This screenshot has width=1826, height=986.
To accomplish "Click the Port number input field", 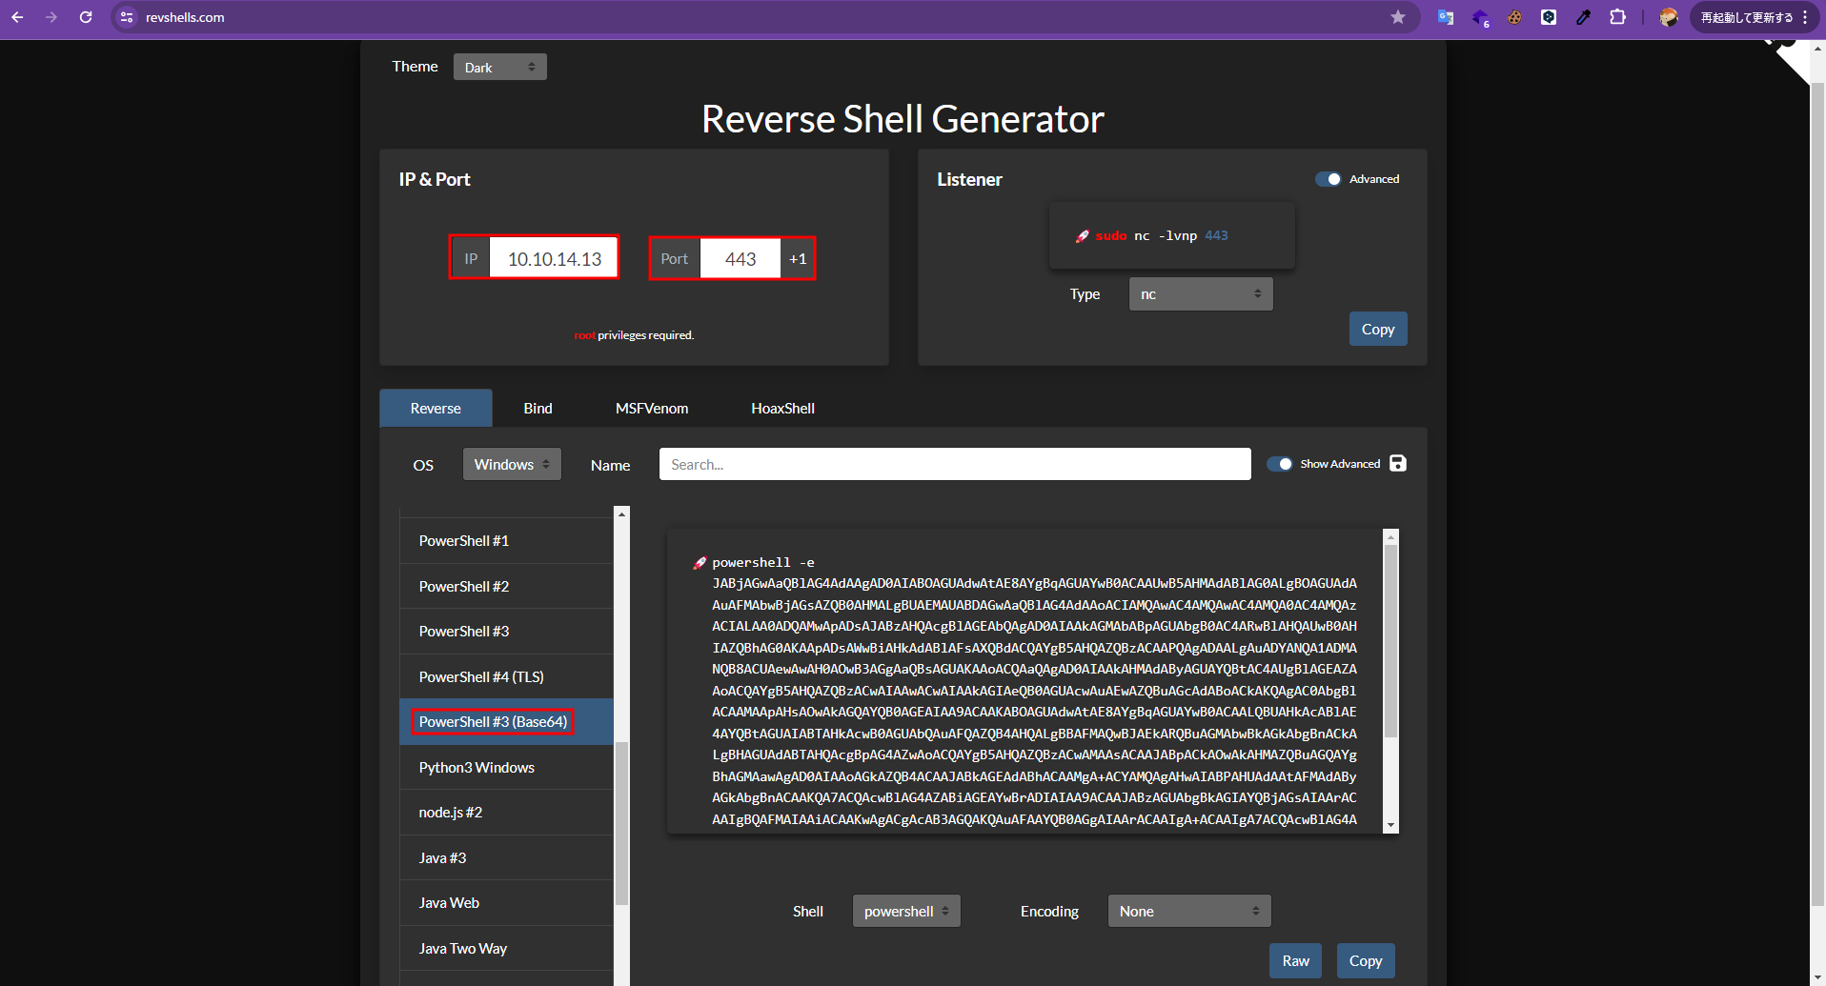I will point(741,258).
